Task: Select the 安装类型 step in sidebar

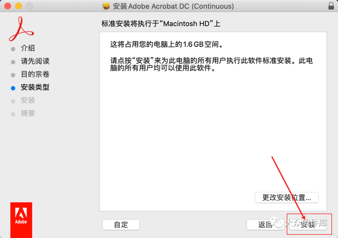Action: tap(35, 87)
